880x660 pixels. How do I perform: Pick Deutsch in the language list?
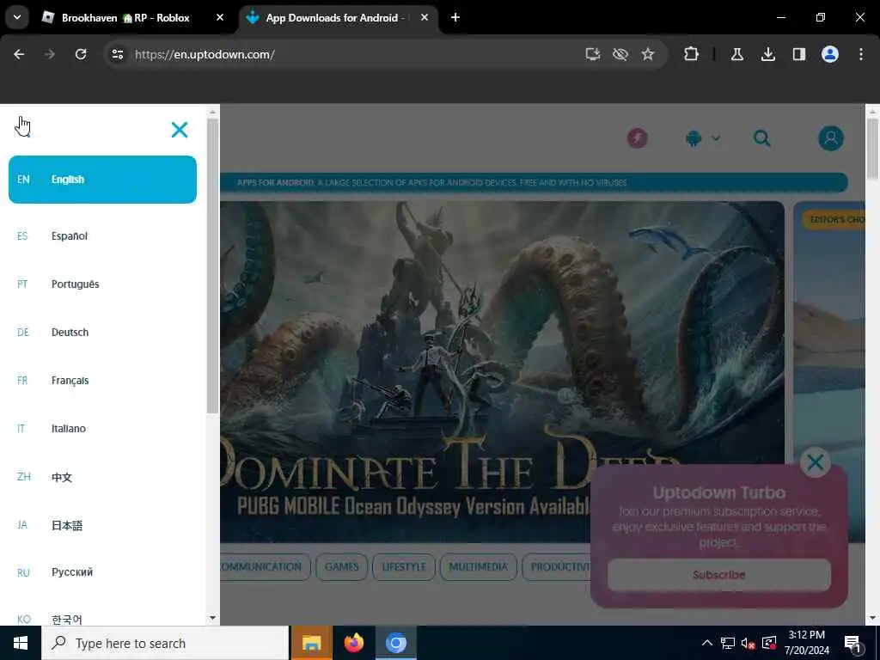coord(103,333)
